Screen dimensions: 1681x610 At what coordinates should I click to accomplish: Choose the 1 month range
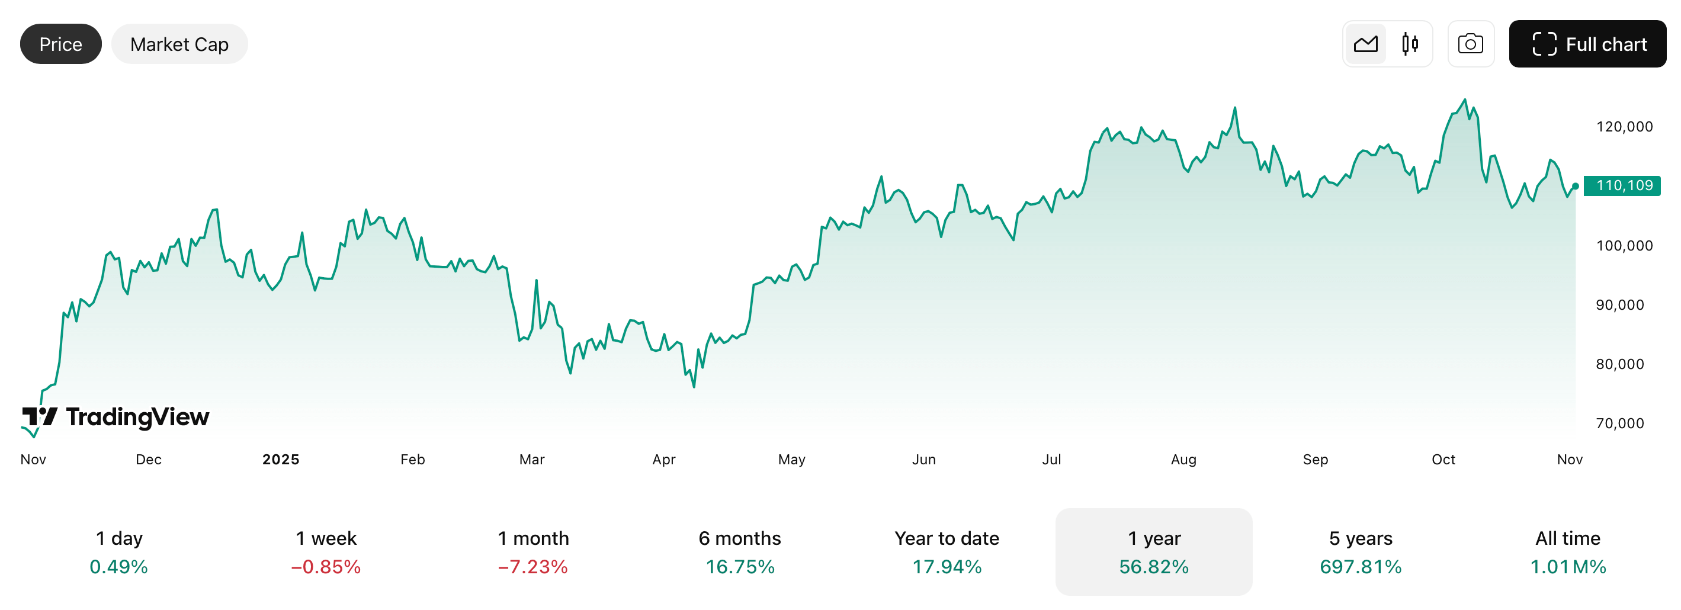point(532,551)
